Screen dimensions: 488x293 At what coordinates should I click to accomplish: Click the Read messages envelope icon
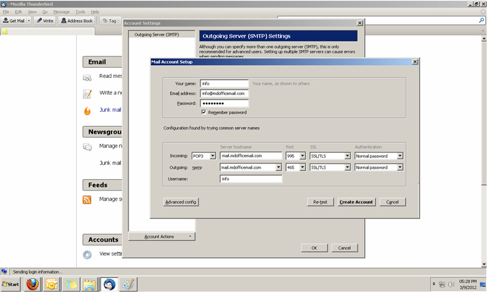pyautogui.click(x=87, y=77)
